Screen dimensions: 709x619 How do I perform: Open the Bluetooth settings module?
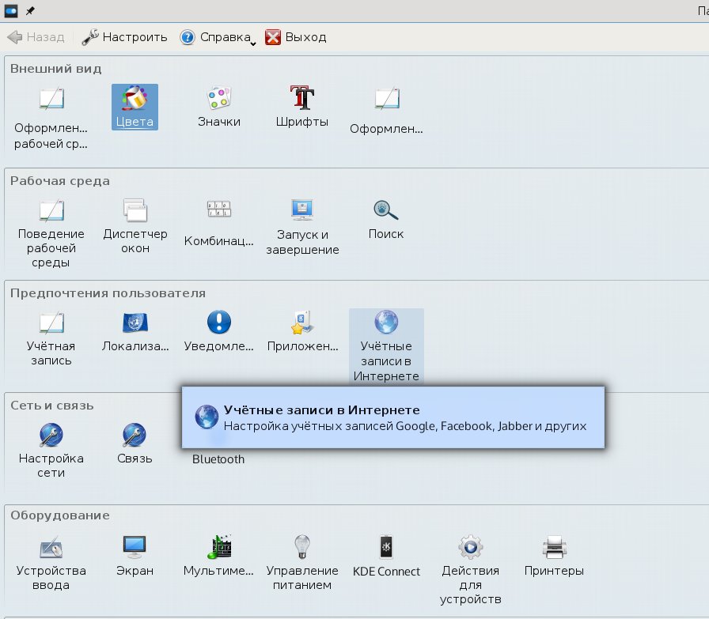[x=218, y=459]
